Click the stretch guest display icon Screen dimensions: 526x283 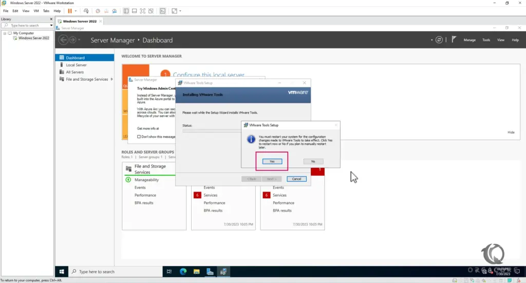click(x=175, y=11)
